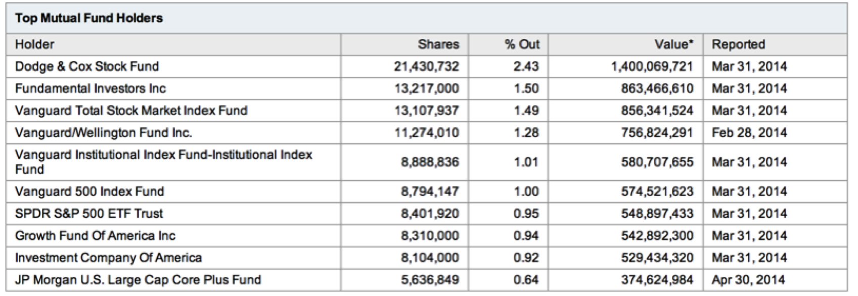Select shares value 5,636,849
The height and width of the screenshot is (296, 858).
point(430,280)
